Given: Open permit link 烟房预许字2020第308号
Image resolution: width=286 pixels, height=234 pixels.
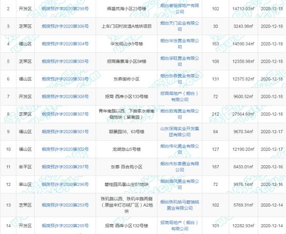Looking at the screenshot, I should pyautogui.click(x=65, y=97).
